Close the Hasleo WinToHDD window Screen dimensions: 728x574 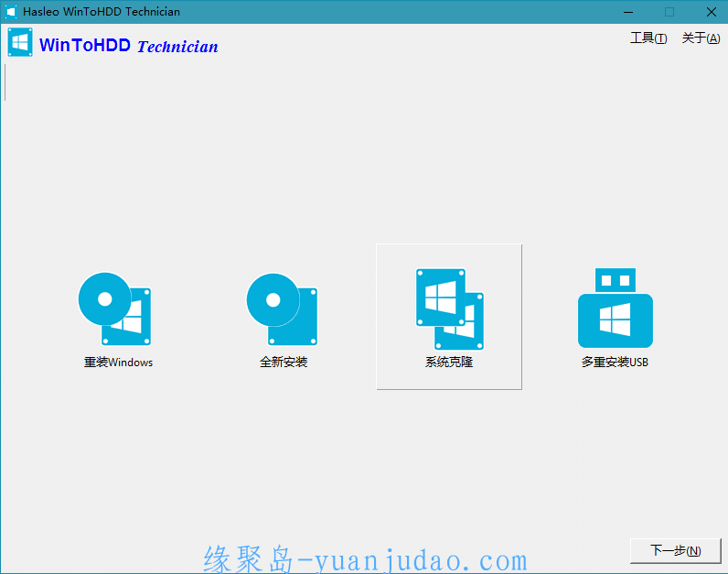click(711, 12)
